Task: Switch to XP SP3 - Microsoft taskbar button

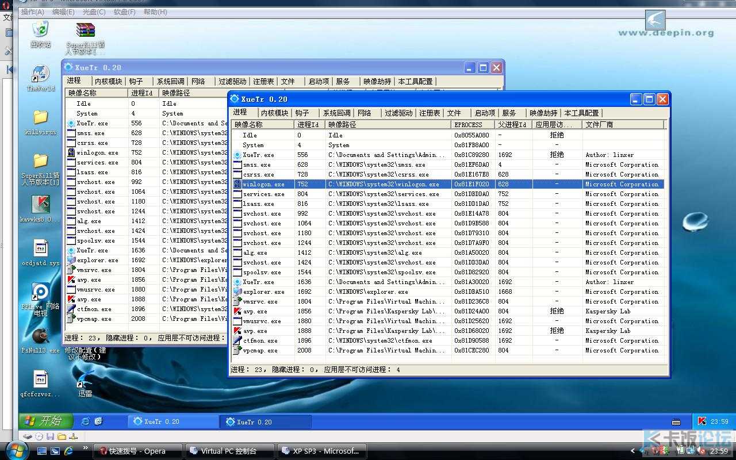Action: click(x=321, y=451)
